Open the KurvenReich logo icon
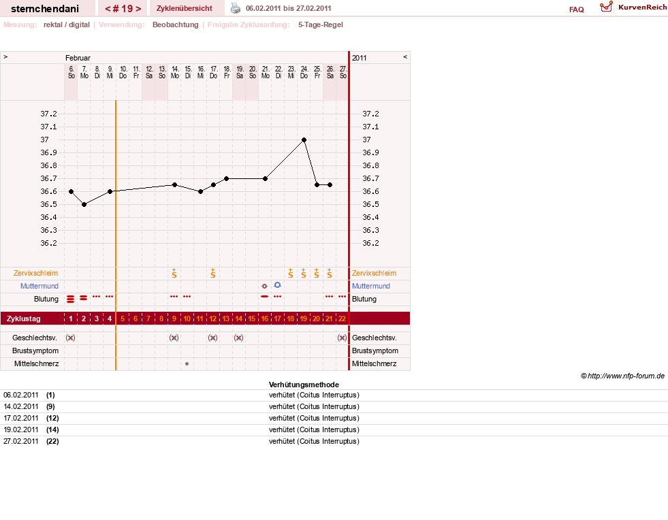The image size is (668, 520). point(606,7)
